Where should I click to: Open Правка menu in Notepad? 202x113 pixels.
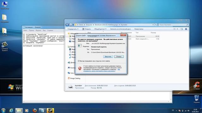32,30
